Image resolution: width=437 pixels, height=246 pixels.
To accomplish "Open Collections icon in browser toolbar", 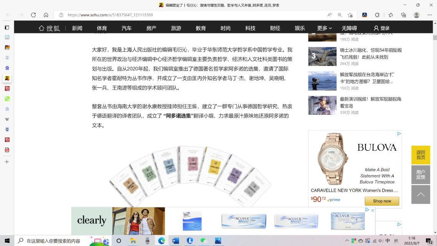I will pos(403,15).
